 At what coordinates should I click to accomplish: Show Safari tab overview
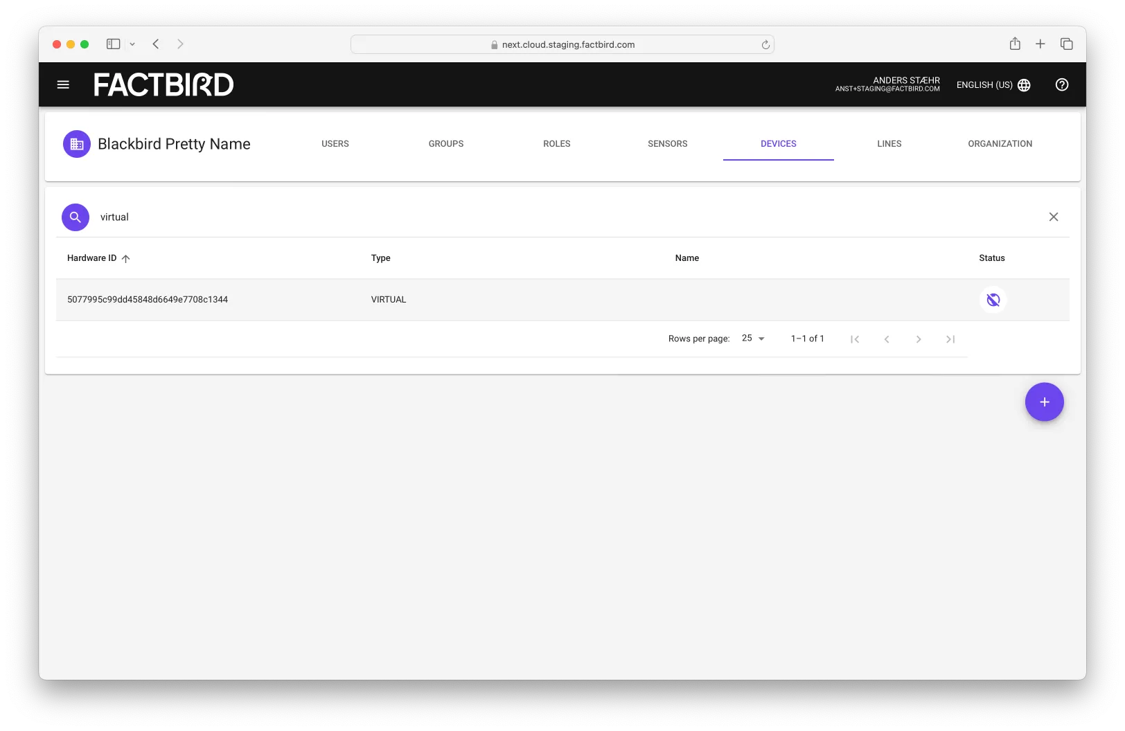[1066, 44]
